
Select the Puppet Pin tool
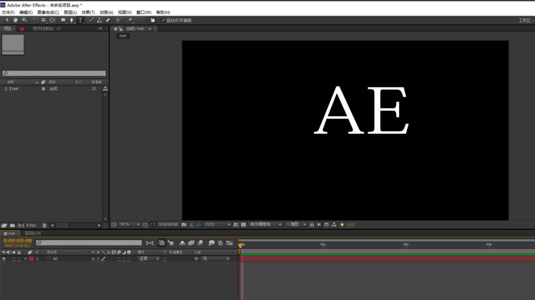(x=131, y=20)
